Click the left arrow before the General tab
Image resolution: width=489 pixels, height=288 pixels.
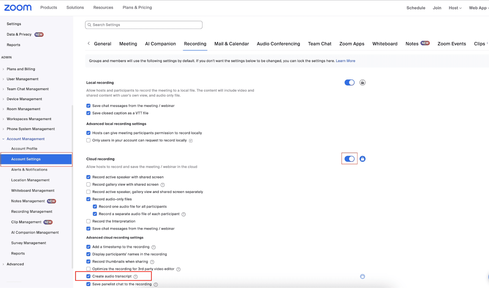click(x=89, y=43)
